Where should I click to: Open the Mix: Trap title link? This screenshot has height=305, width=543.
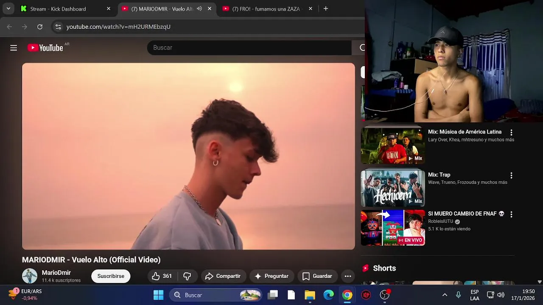[x=439, y=175]
